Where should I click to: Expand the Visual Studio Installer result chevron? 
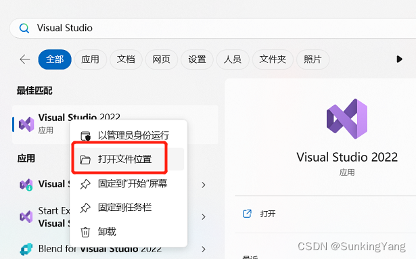[204, 185]
